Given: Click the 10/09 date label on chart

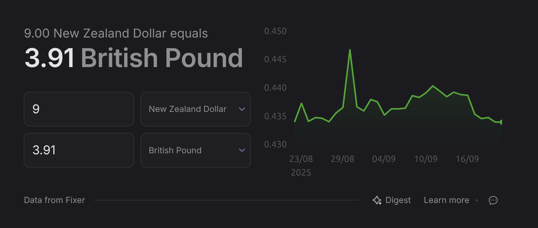Looking at the screenshot, I should click(x=425, y=159).
